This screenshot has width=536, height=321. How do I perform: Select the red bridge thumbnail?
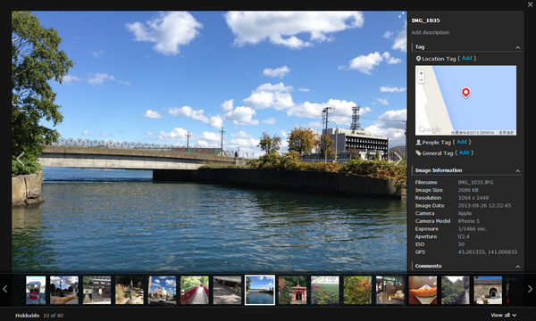195,291
